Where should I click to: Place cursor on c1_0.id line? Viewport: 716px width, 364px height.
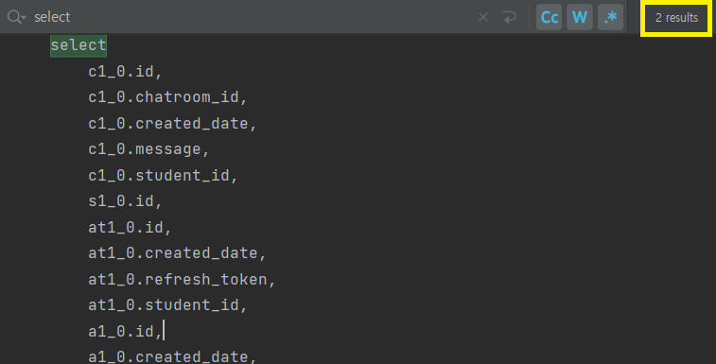point(125,72)
